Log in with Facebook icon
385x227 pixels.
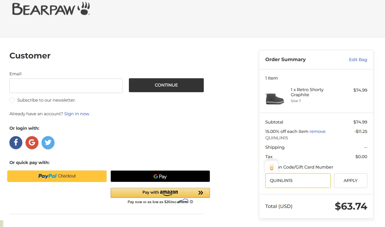[16, 143]
